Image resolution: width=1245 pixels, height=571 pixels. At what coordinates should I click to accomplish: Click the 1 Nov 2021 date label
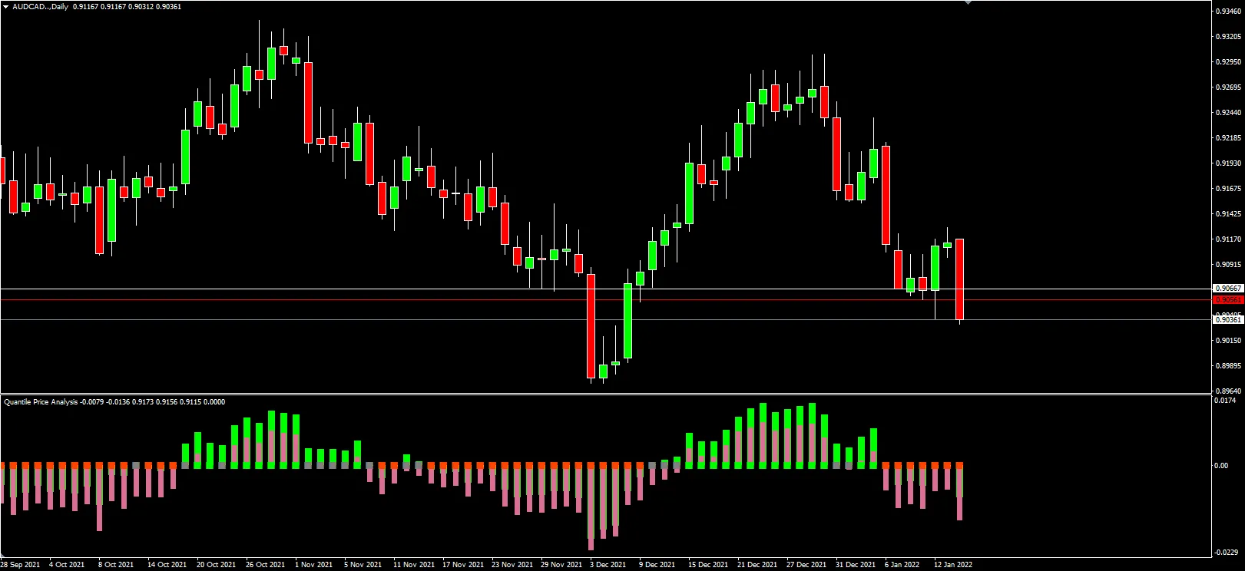pos(314,565)
